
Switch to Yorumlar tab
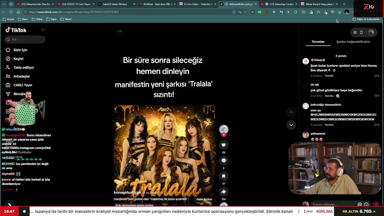318,42
